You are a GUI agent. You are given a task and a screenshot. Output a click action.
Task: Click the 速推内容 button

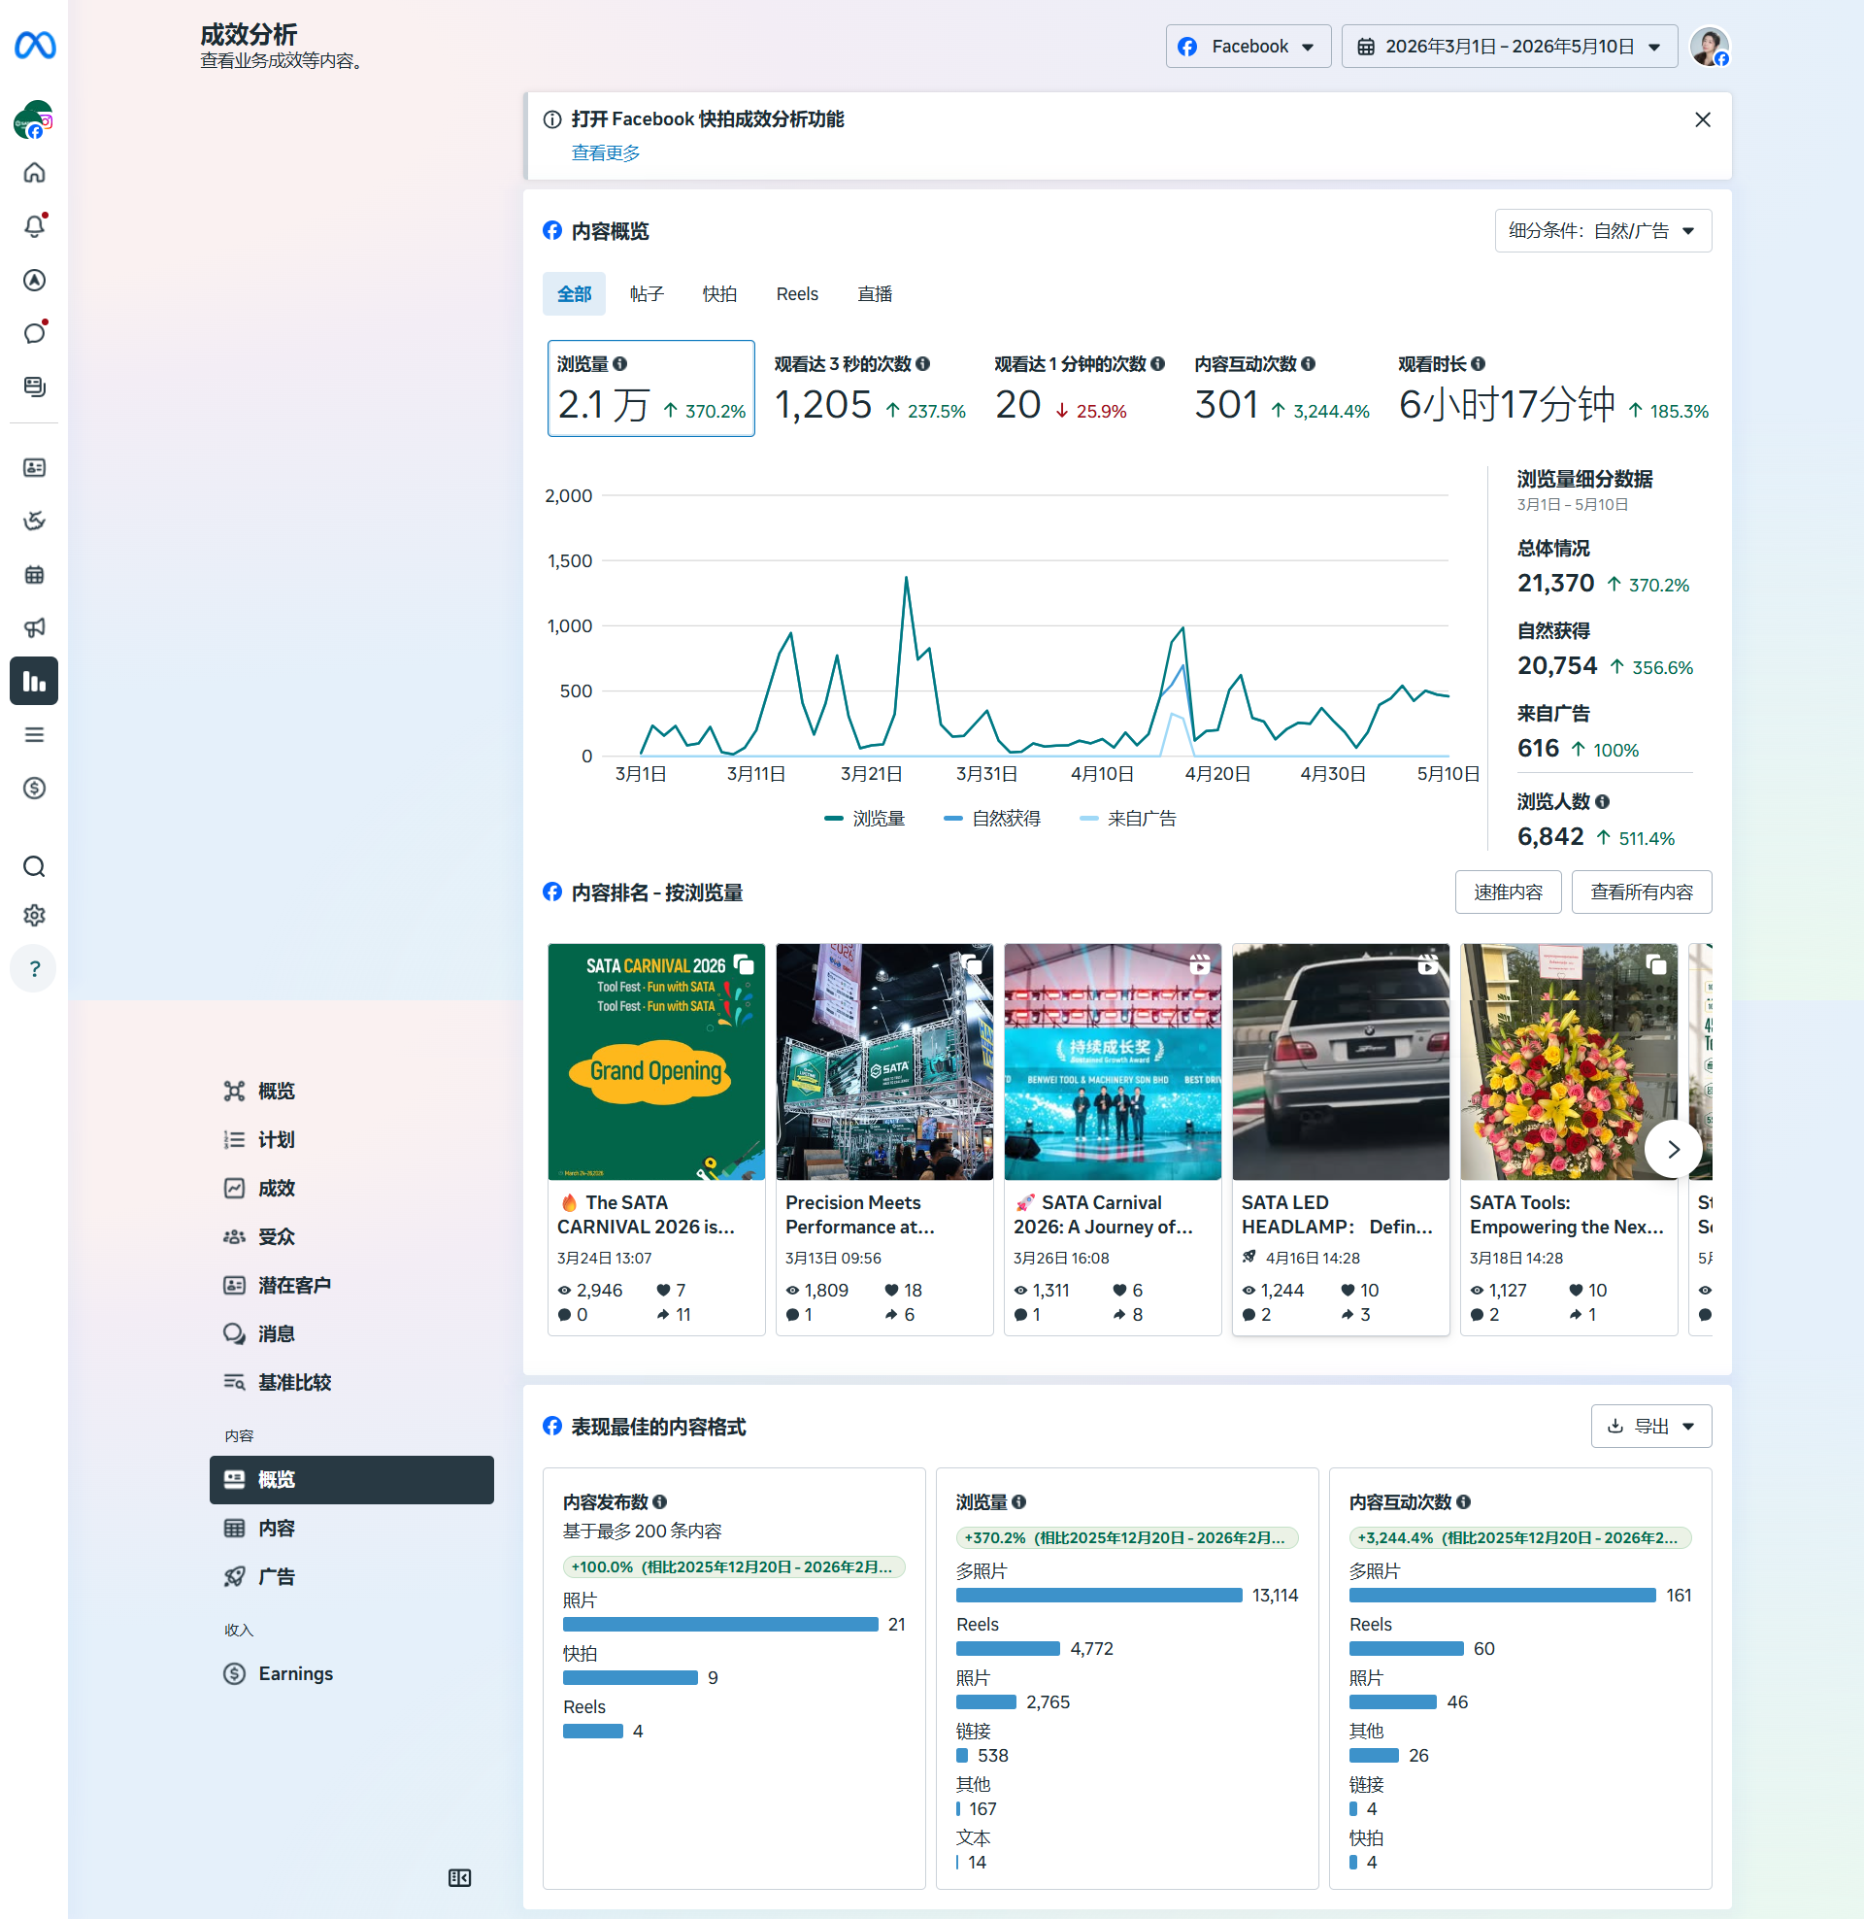point(1508,892)
